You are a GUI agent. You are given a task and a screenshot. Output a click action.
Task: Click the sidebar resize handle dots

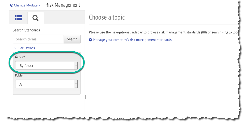(x=86, y=97)
